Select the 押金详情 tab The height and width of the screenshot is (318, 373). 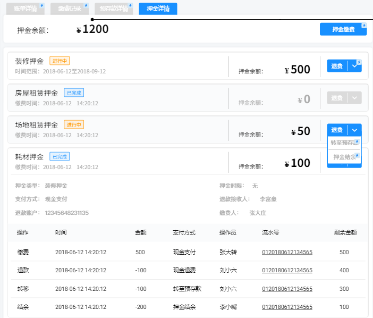click(158, 9)
